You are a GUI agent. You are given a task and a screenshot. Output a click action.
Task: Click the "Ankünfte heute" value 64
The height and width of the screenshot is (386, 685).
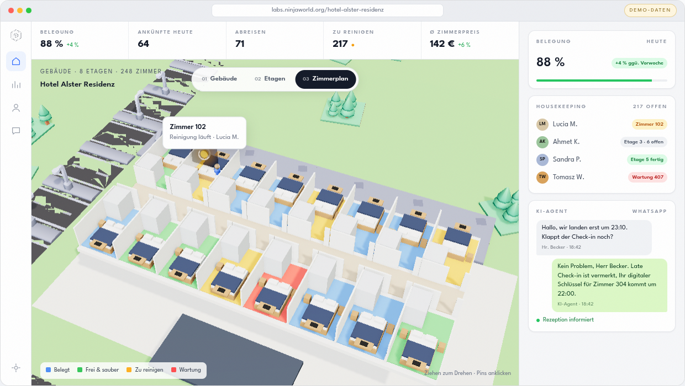144,44
